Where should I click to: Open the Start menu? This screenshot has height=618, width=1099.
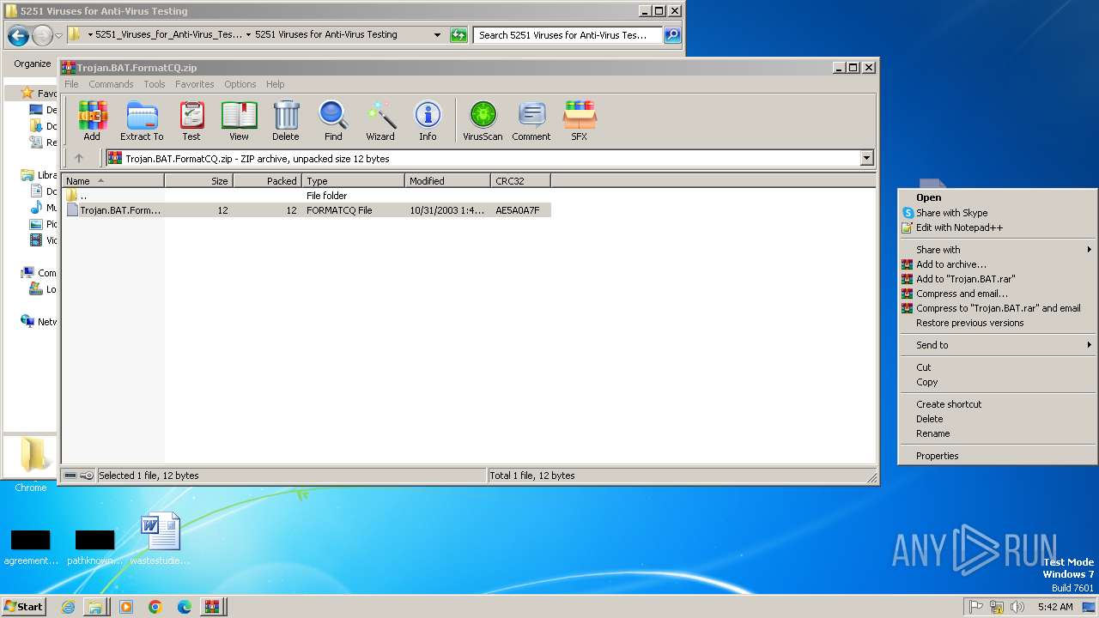(x=23, y=606)
